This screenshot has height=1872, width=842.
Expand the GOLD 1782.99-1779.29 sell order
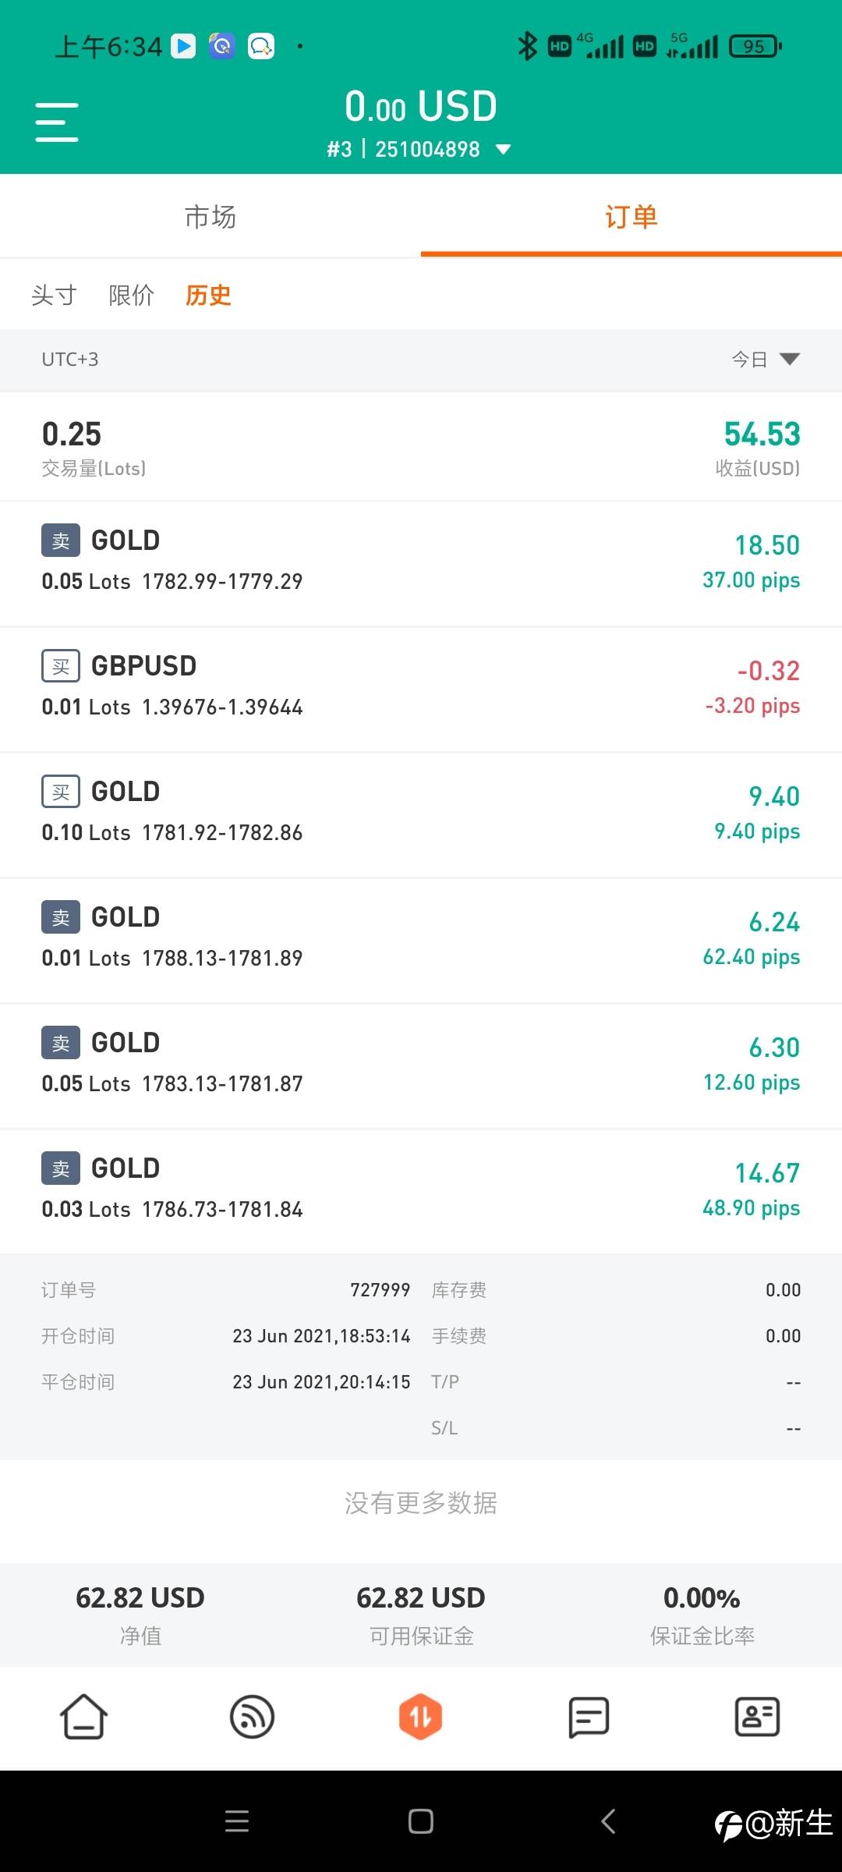pos(421,561)
